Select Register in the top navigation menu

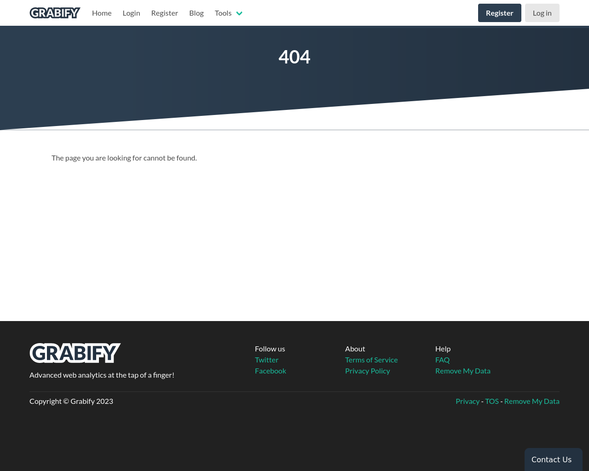[164, 13]
